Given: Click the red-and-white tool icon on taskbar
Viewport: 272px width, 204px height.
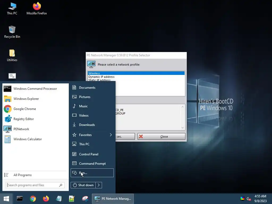Looking at the screenshot, I should coord(85,199).
